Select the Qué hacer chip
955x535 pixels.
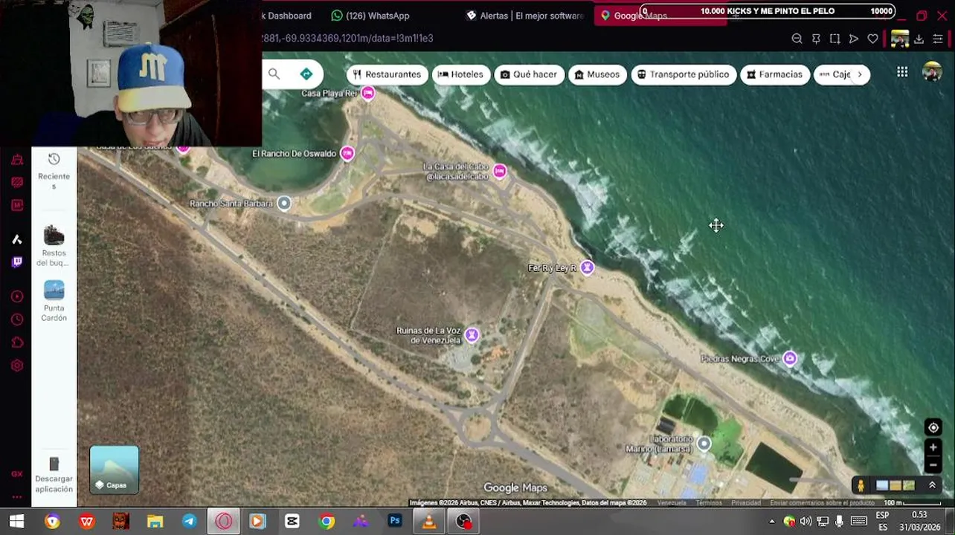point(529,74)
